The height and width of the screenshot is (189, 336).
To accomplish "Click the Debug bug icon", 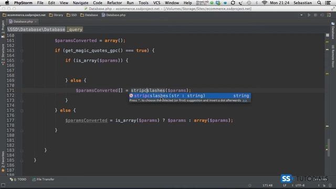I will pyautogui.click(x=316, y=15).
